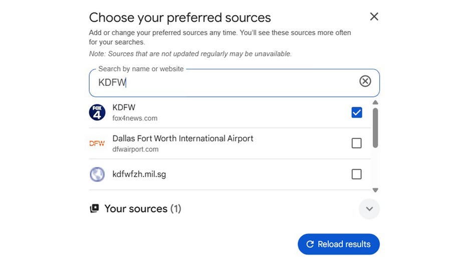The height and width of the screenshot is (263, 467).
Task: Check the Dallas Fort Worth Airport checkbox
Action: coord(356,144)
